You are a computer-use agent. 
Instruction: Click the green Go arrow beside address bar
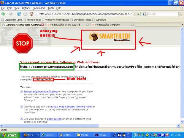(139, 14)
